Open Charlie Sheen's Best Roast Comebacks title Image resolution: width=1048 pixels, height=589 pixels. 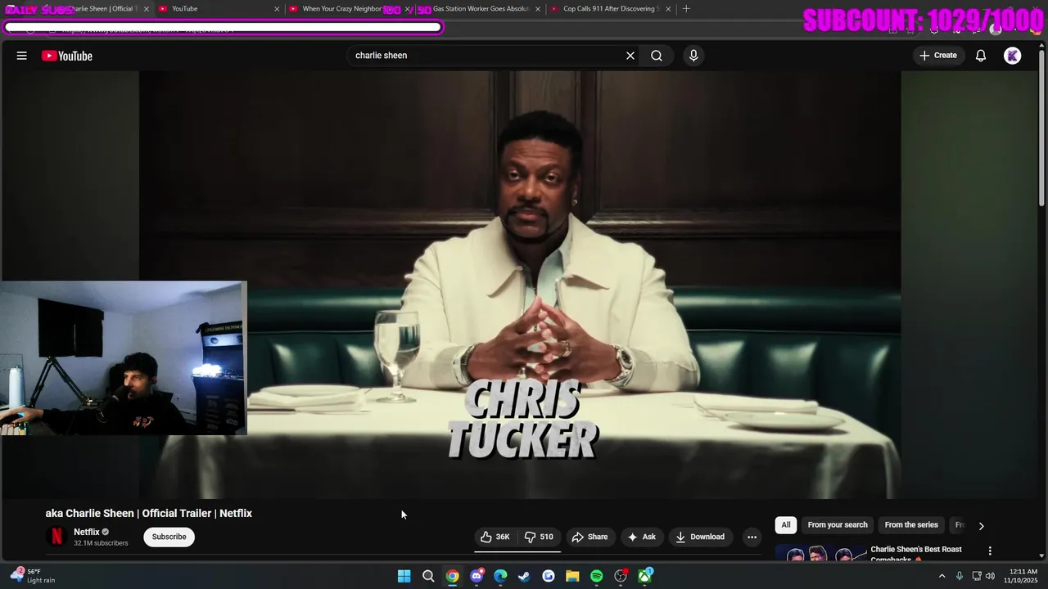pyautogui.click(x=916, y=554)
